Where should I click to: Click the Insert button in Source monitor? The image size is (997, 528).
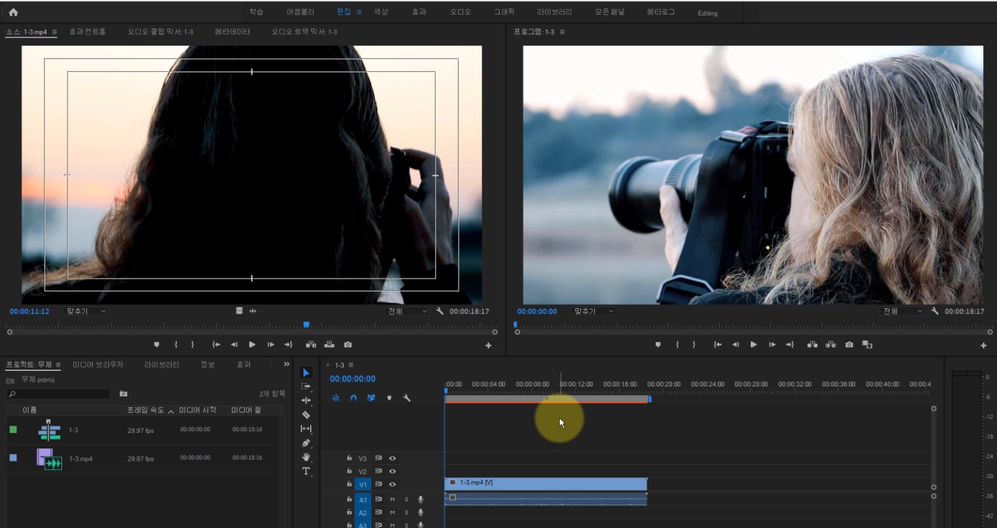(311, 345)
